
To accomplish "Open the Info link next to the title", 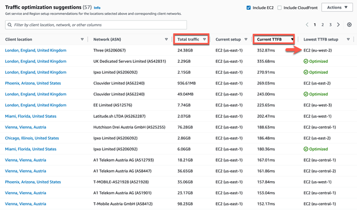I will coord(97,8).
